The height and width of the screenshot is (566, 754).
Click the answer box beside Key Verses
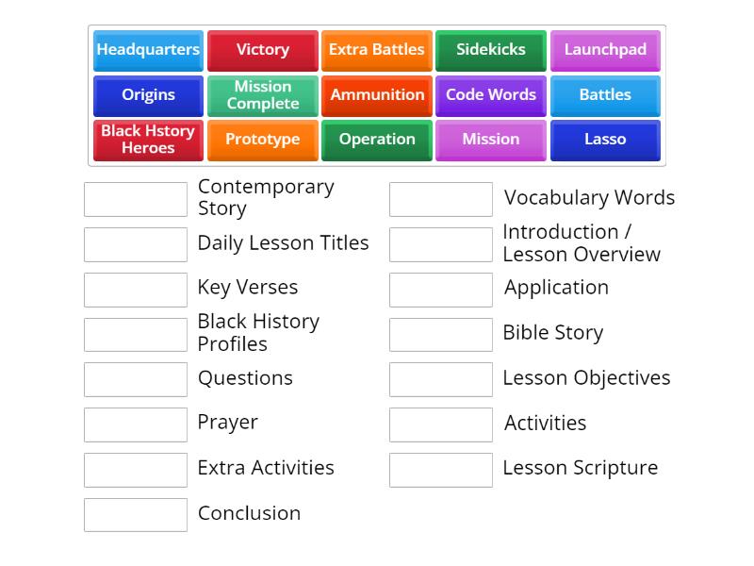[136, 289]
